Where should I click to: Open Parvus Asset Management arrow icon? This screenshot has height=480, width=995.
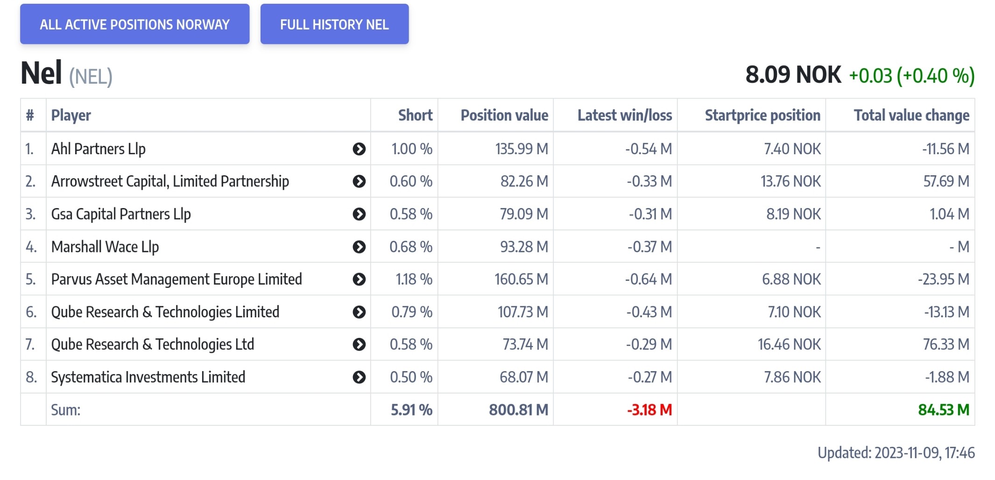359,279
